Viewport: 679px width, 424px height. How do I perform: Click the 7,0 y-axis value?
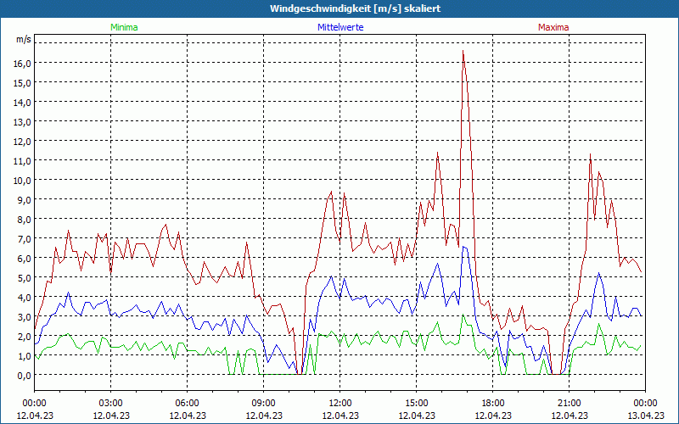point(25,238)
